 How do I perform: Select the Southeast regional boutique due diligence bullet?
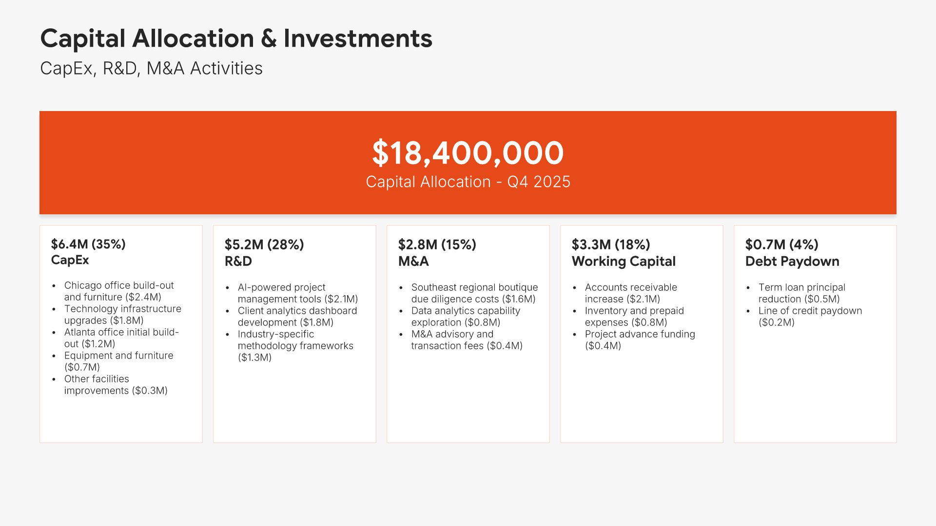click(x=474, y=293)
